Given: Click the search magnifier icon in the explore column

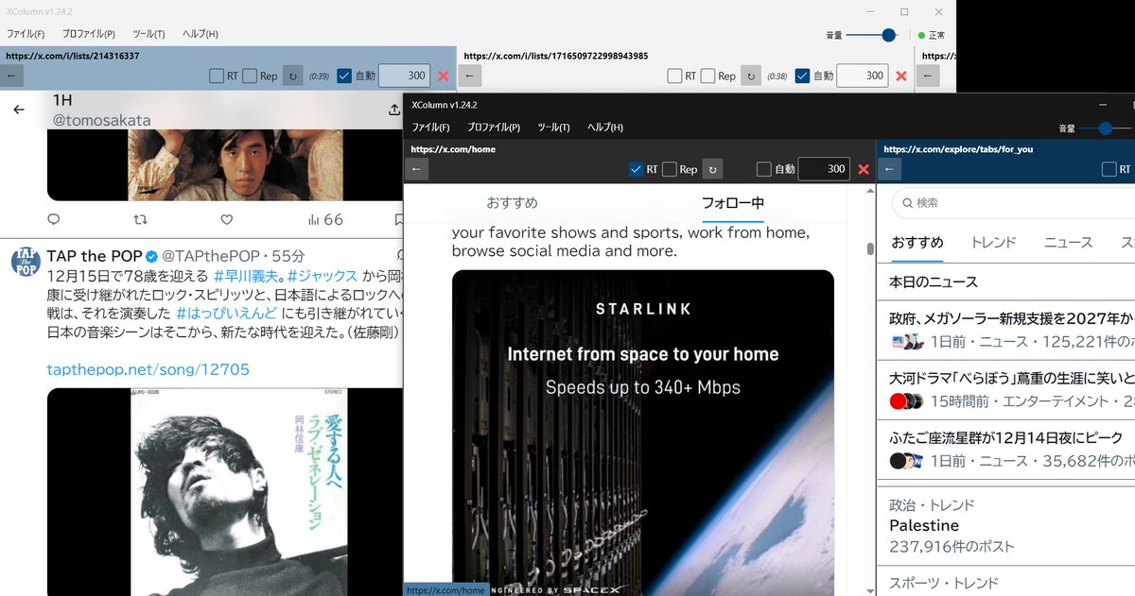Looking at the screenshot, I should (x=907, y=202).
